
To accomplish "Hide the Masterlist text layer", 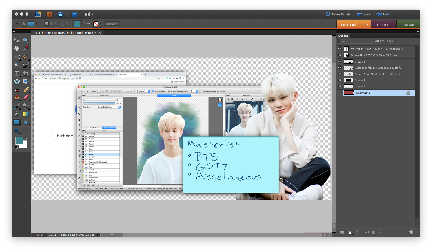I will [340, 49].
